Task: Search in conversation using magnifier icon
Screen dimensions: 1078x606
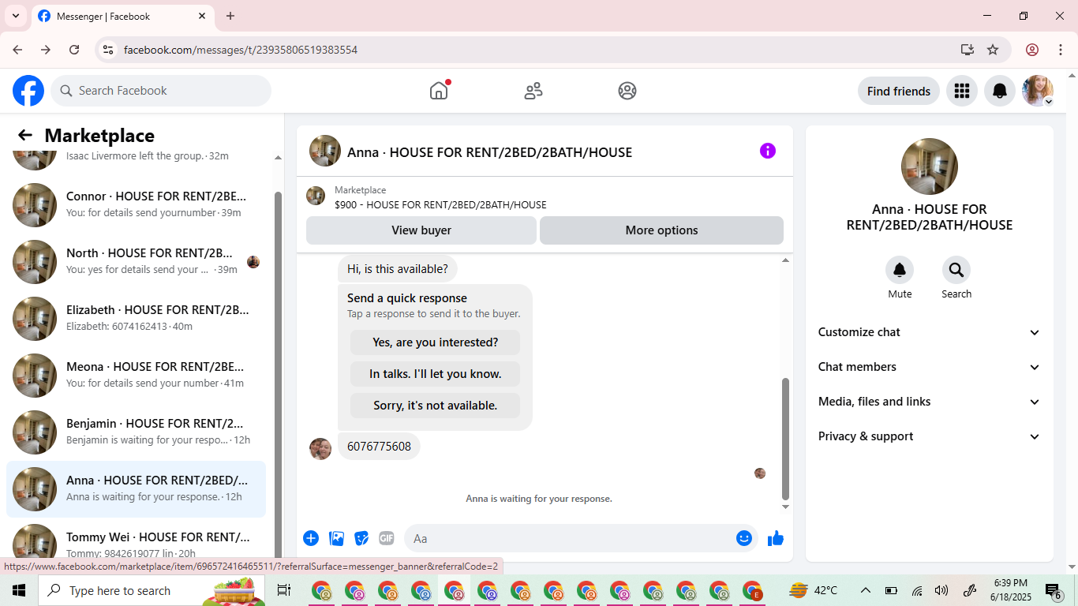Action: (956, 270)
